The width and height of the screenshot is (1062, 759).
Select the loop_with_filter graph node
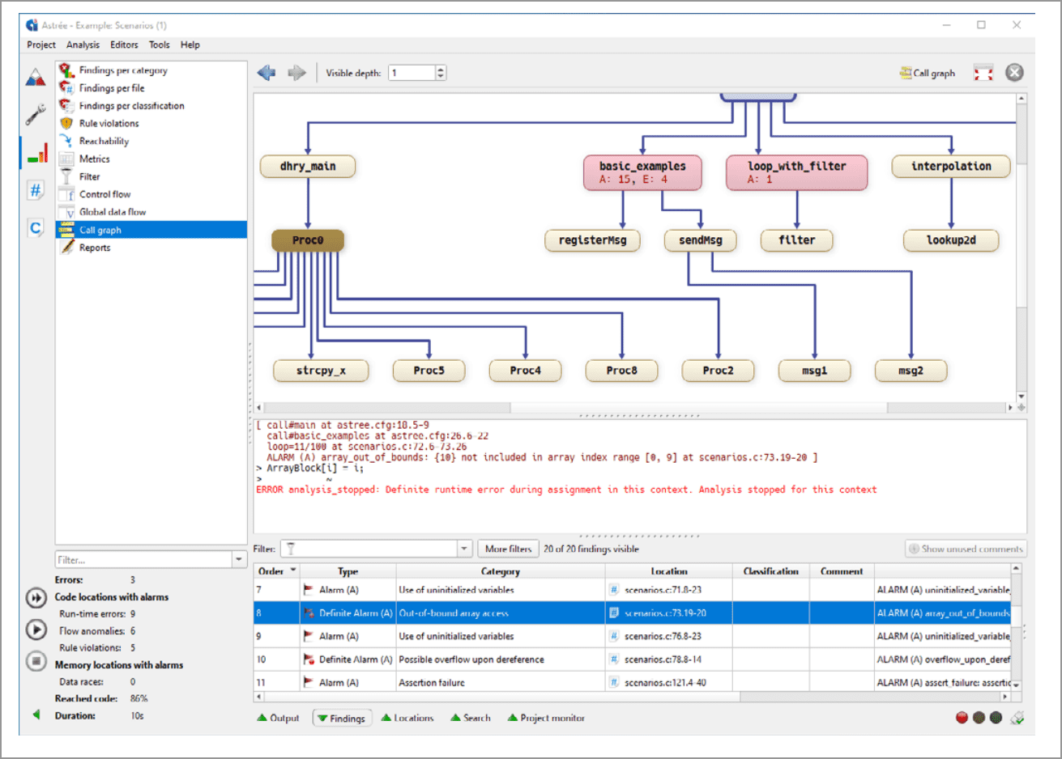click(x=796, y=172)
